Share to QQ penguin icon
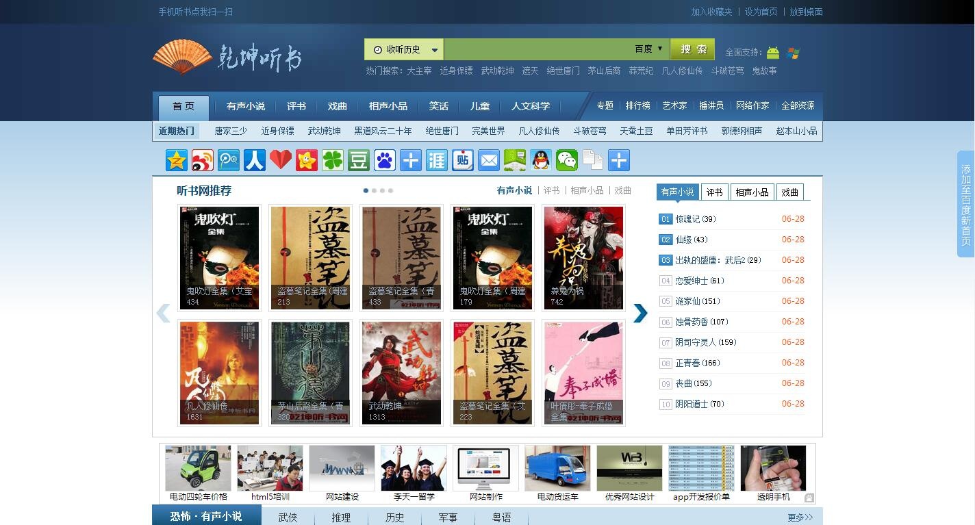 click(541, 160)
